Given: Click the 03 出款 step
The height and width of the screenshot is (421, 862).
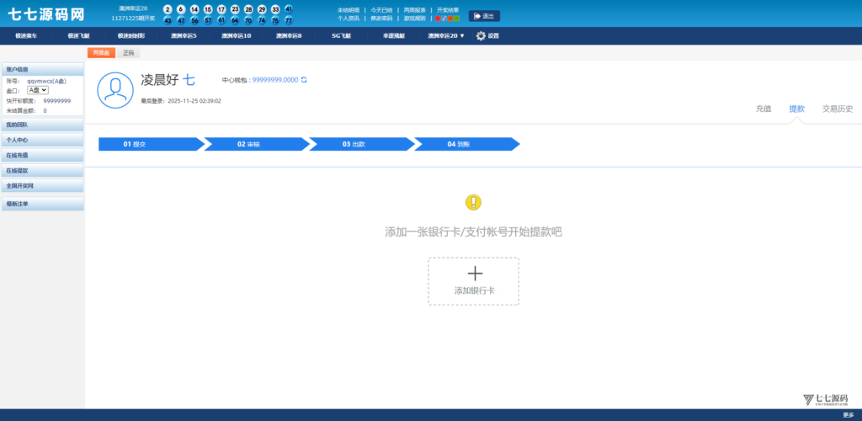Looking at the screenshot, I should click(362, 144).
